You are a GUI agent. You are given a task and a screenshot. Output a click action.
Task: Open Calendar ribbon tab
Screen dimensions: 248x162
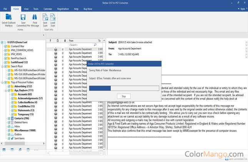[x=48, y=9]
